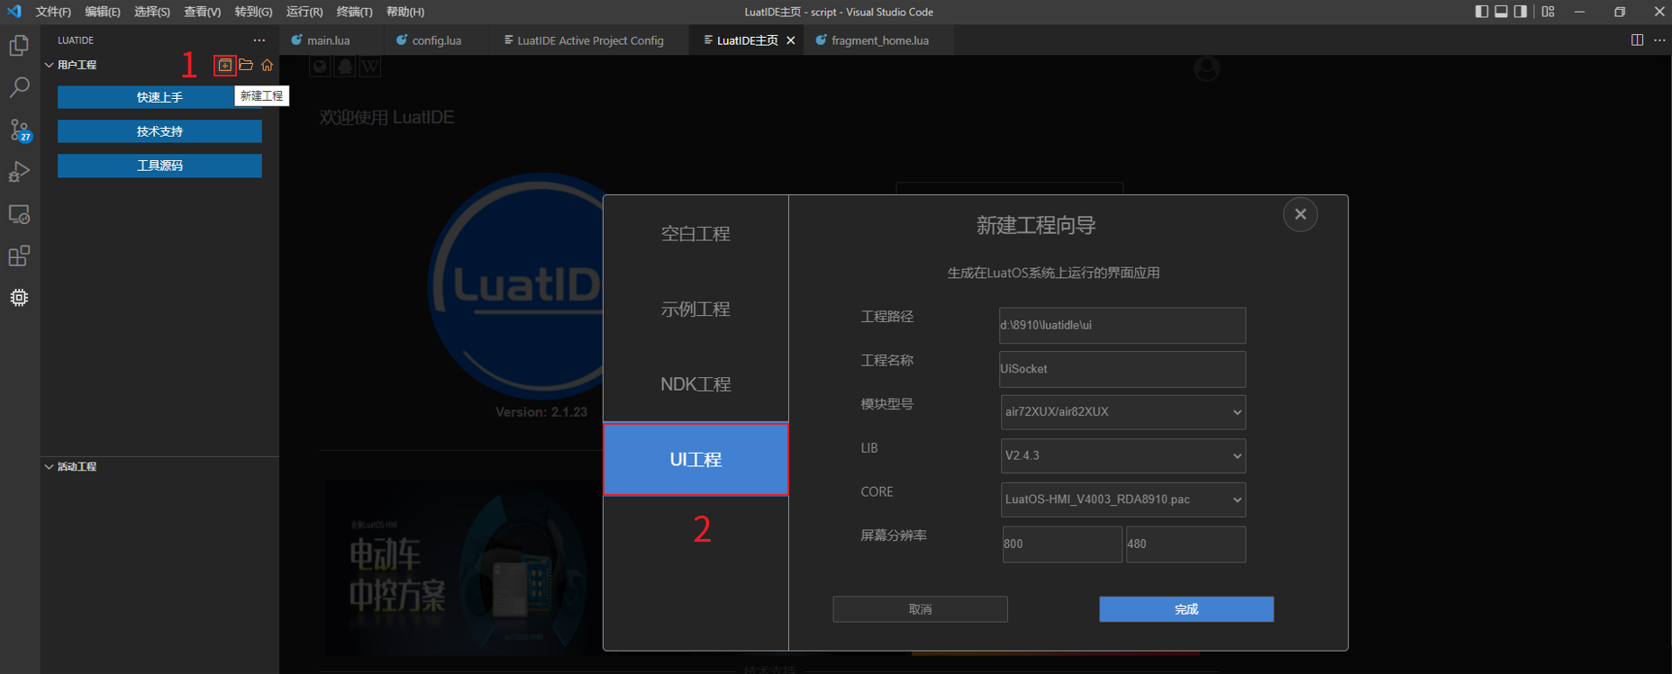
Task: Collapse the 用户工程 section
Action: click(49, 65)
